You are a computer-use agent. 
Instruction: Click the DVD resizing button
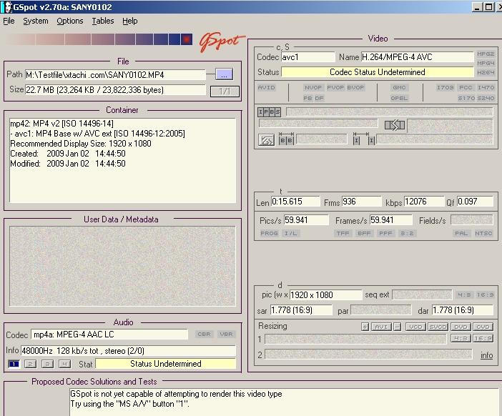pos(461,327)
